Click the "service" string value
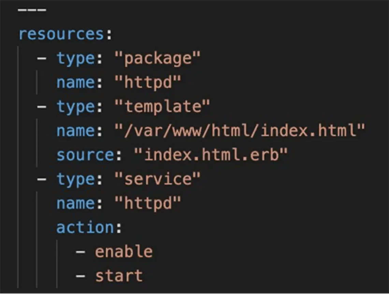 (157, 179)
